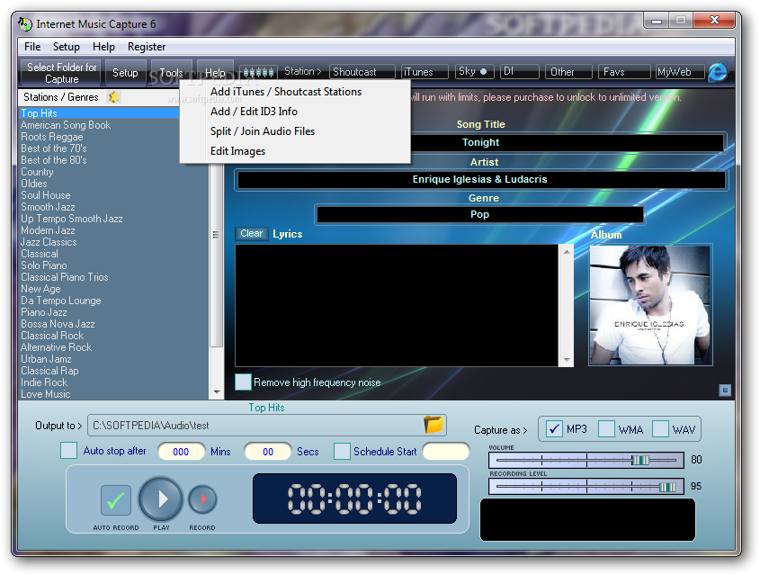Click the Mins auto-stop field
This screenshot has width=760, height=575.
coord(181,452)
